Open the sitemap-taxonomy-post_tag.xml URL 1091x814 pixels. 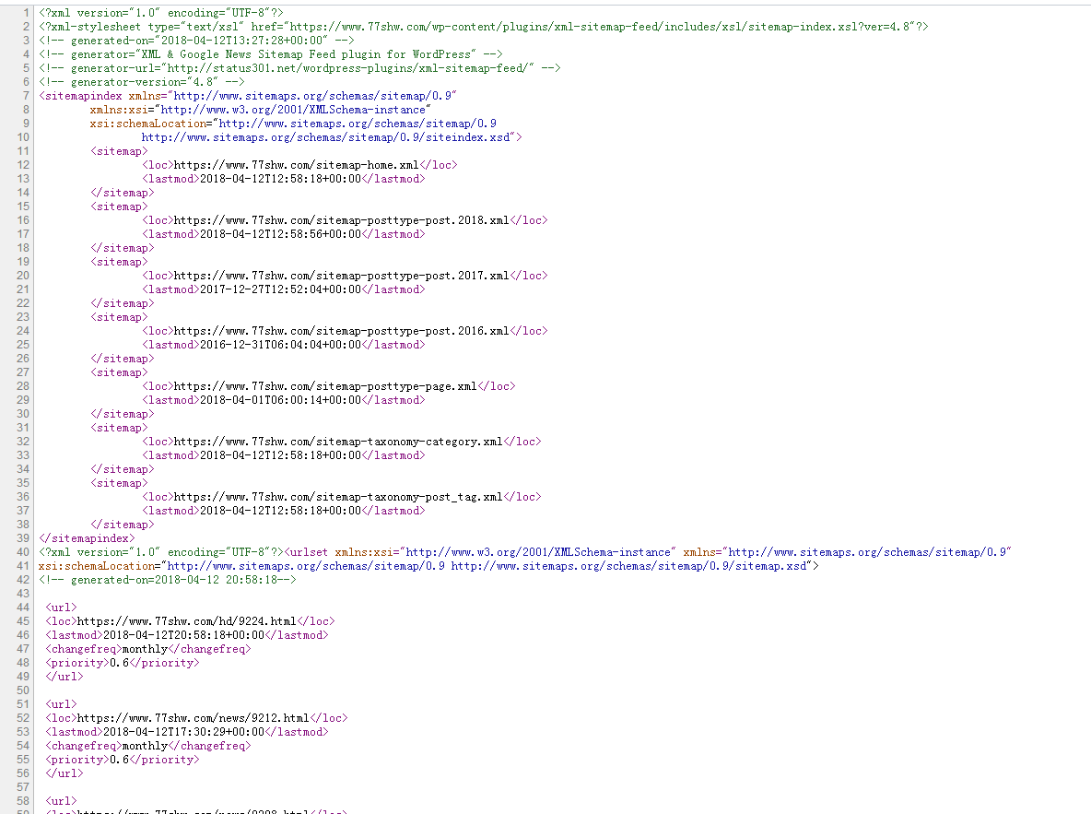click(338, 497)
